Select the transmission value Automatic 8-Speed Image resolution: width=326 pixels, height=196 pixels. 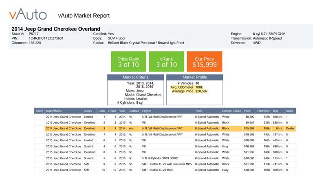click(267, 38)
